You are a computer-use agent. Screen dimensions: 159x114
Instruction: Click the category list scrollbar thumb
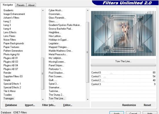click(x=43, y=74)
